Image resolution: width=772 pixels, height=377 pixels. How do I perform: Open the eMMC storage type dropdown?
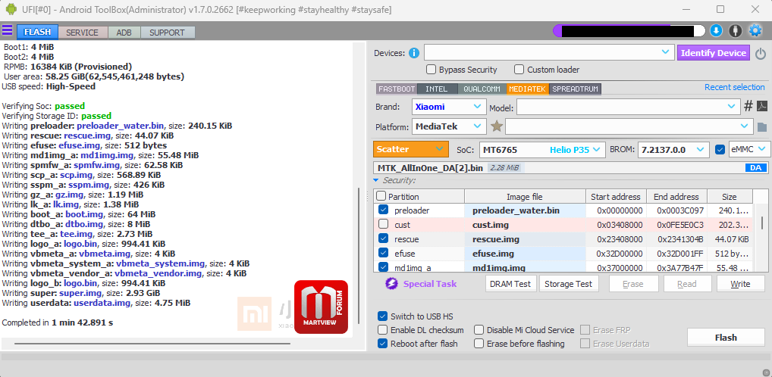point(749,149)
